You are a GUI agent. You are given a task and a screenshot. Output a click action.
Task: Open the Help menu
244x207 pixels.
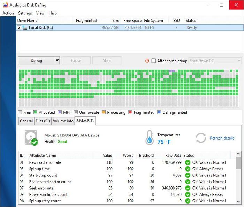tap(53, 13)
